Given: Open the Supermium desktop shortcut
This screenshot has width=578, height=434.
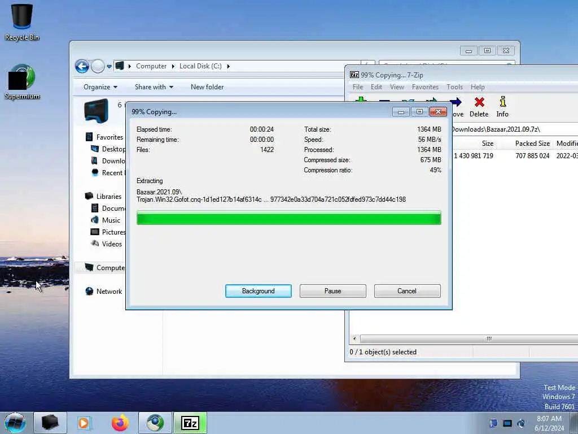Looking at the screenshot, I should pyautogui.click(x=22, y=82).
